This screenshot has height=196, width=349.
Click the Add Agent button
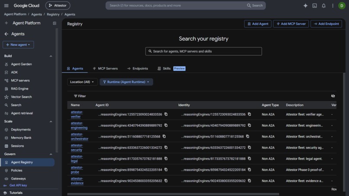[x=258, y=24]
